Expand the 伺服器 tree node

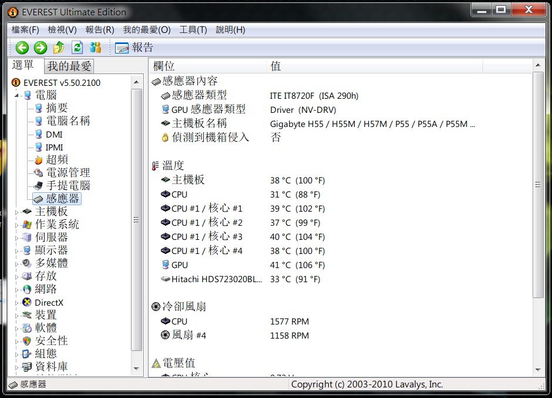(x=16, y=238)
